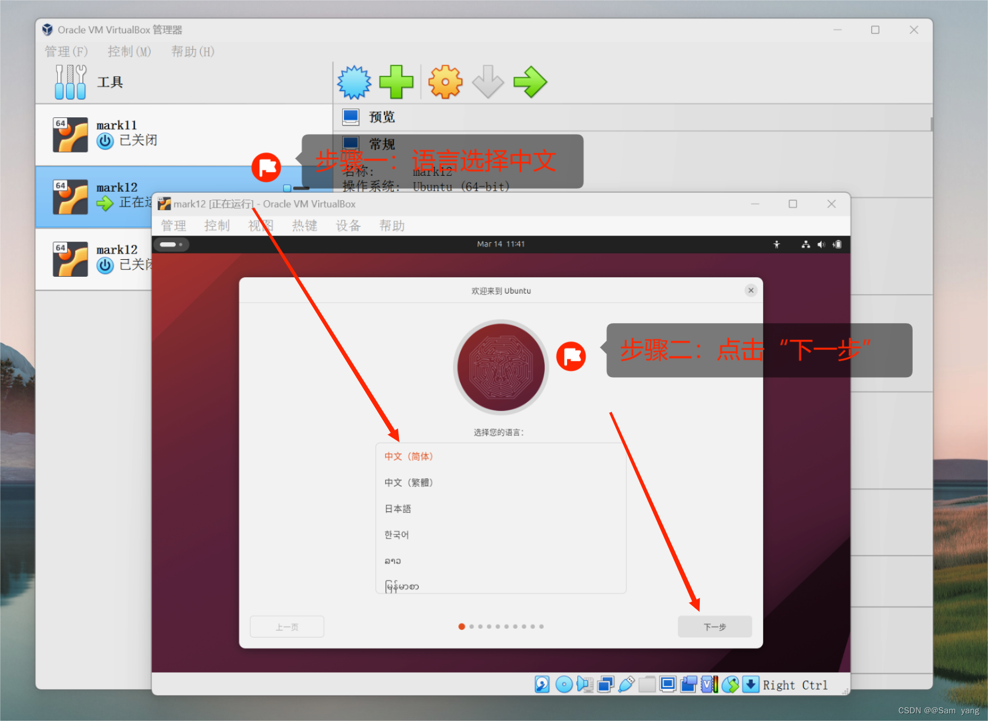Click the preview monitor icon beside 预览
This screenshot has height=721, width=988.
coord(350,117)
